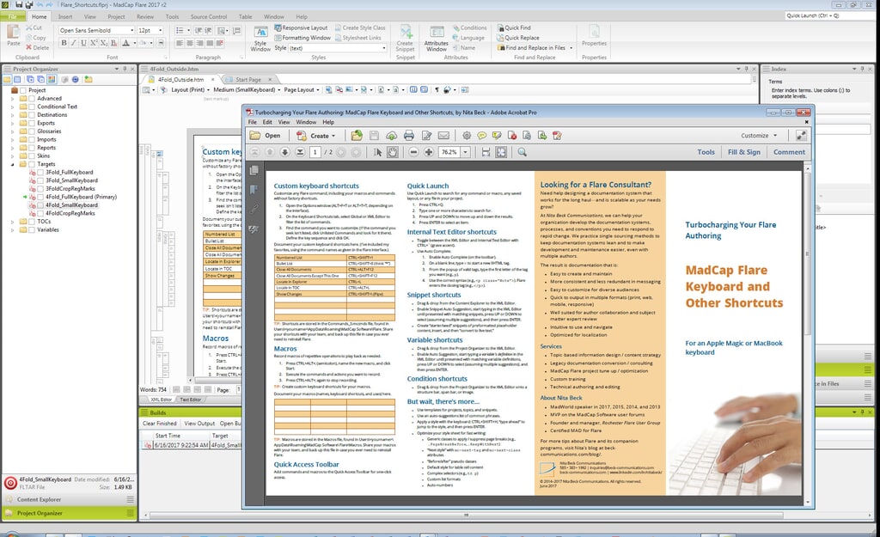Open the Acrobat settings gear icon
880x537 pixels.
tap(467, 135)
